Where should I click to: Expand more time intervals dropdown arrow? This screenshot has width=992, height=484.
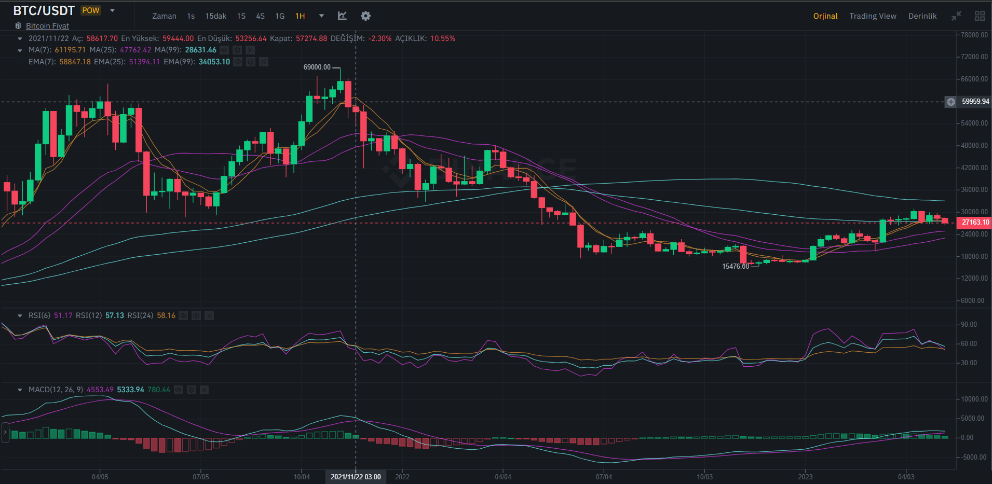[321, 16]
